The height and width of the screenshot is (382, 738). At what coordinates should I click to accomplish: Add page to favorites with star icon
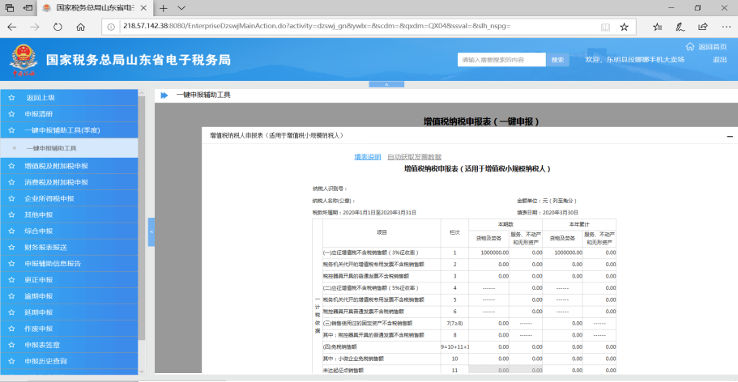624,27
